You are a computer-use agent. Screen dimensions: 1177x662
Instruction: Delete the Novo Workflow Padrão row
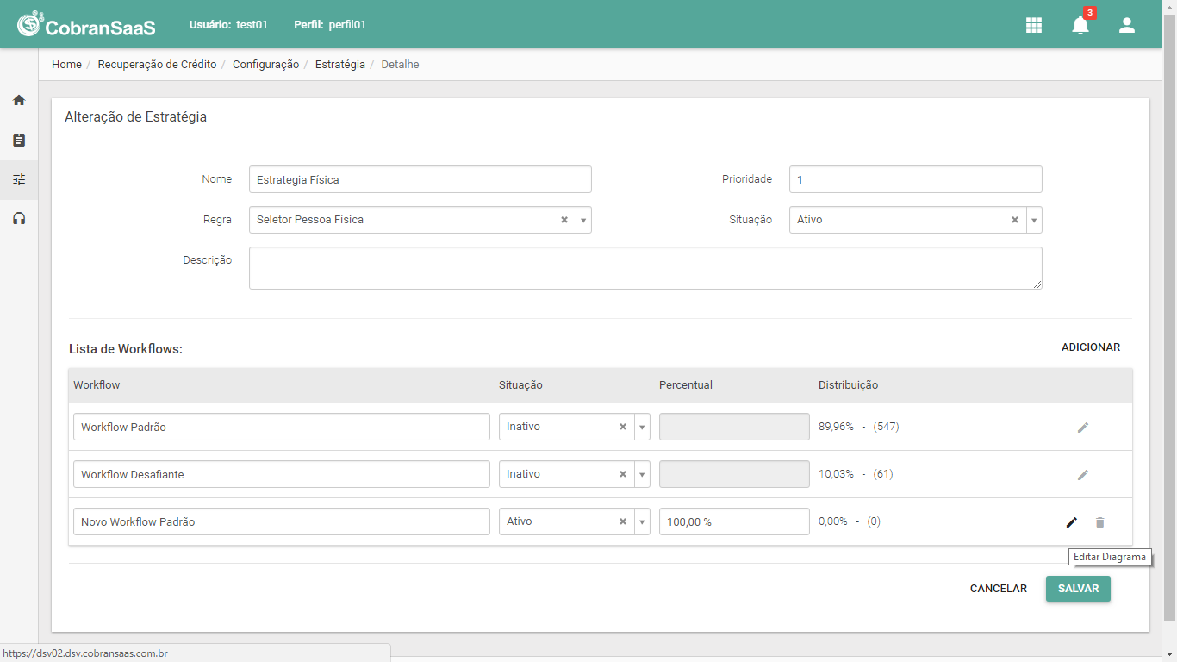[1100, 521]
